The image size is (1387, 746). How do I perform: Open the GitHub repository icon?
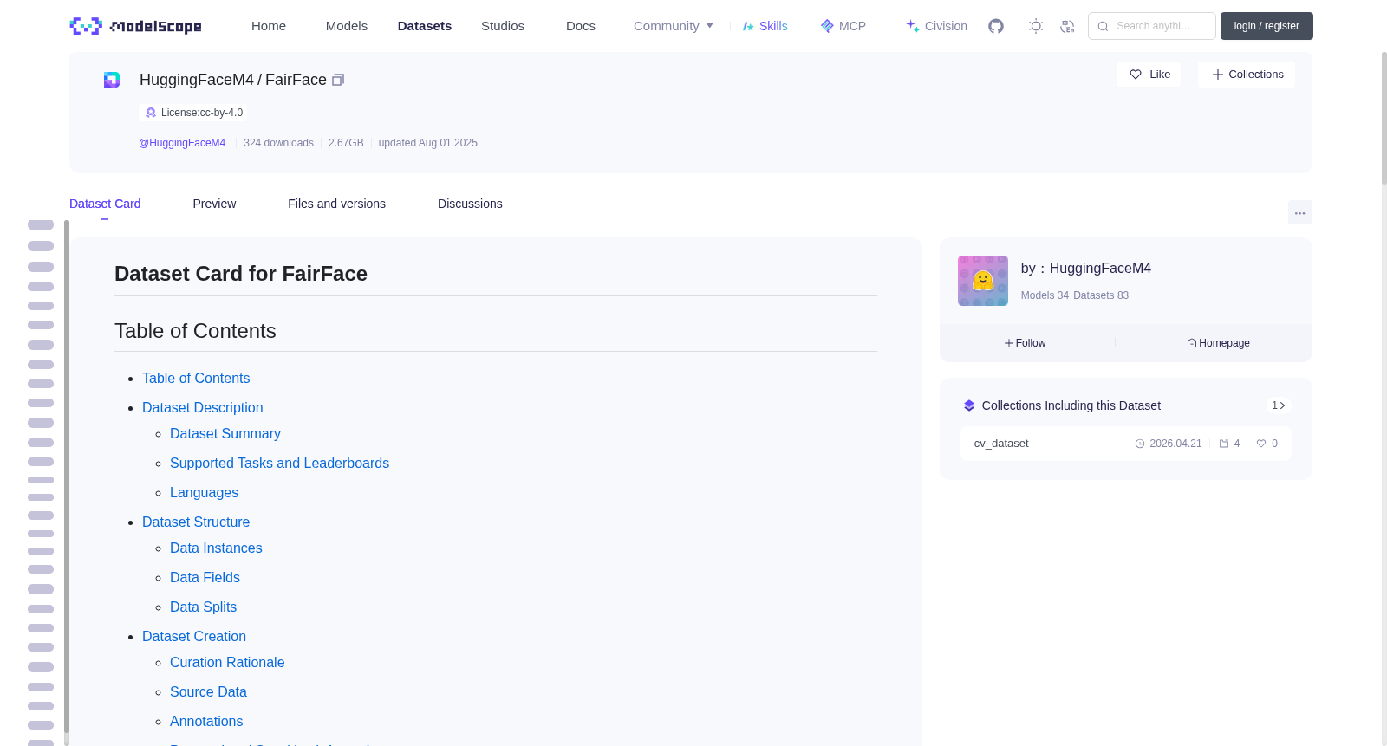tap(996, 26)
